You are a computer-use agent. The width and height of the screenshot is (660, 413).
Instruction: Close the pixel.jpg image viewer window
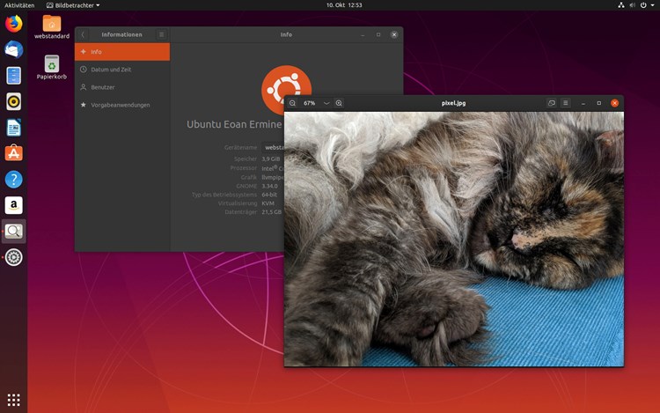(x=614, y=103)
